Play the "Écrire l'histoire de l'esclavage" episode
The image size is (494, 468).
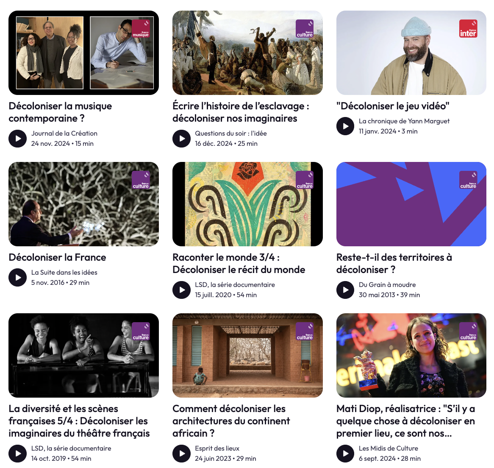coord(181,139)
